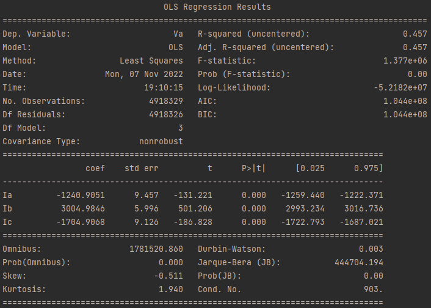Click the No. Observations value 4918329

[x=166, y=101]
